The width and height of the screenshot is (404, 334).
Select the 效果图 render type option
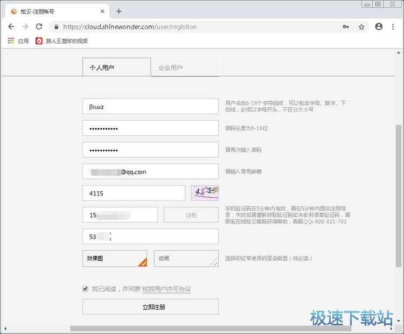pos(114,259)
